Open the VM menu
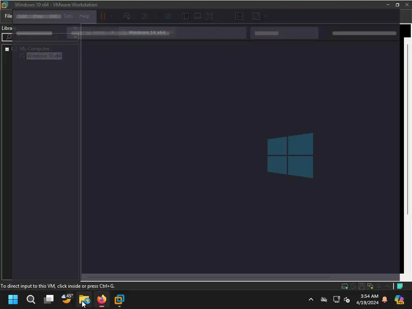 pos(53,16)
